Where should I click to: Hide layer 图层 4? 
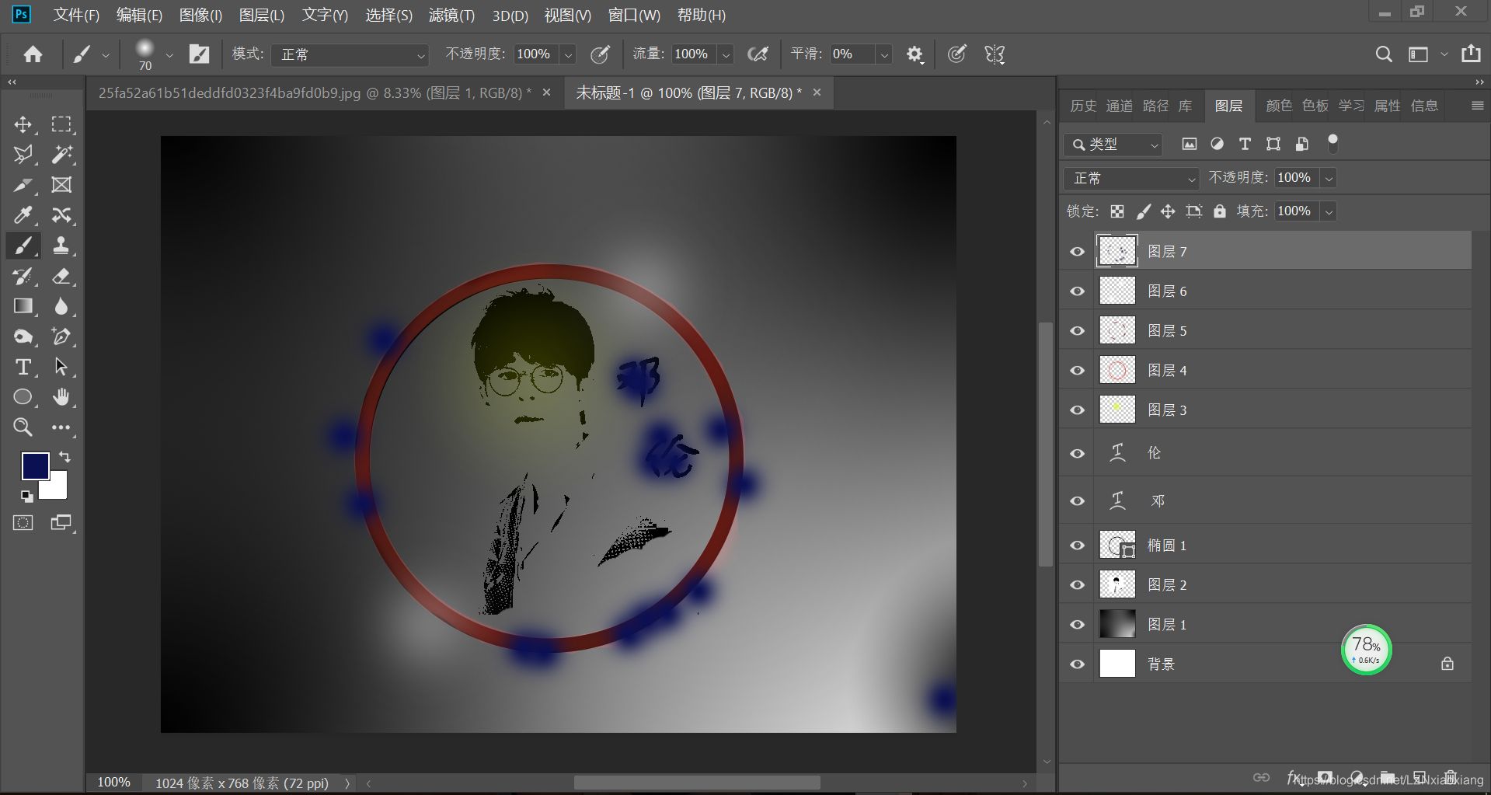click(x=1077, y=371)
